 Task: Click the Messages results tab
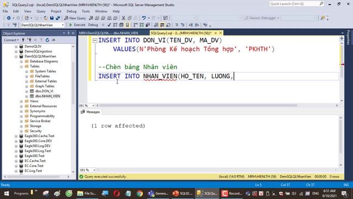90,112
